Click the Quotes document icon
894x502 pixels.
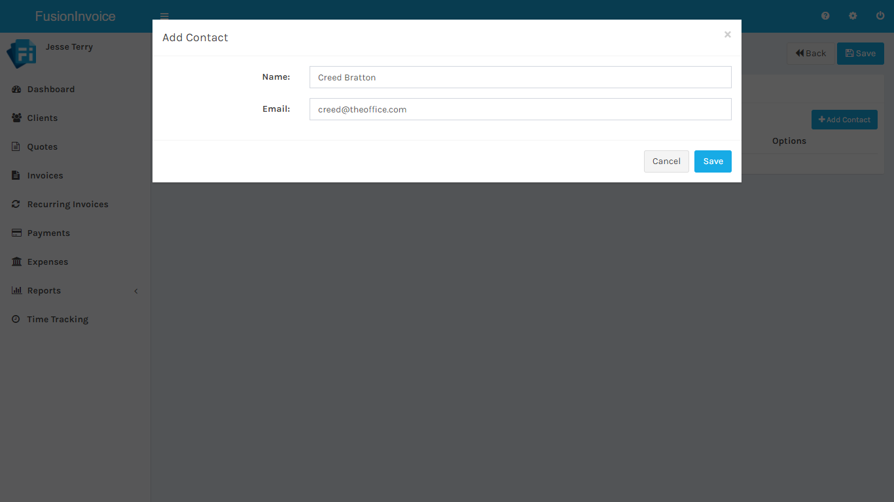[16, 147]
